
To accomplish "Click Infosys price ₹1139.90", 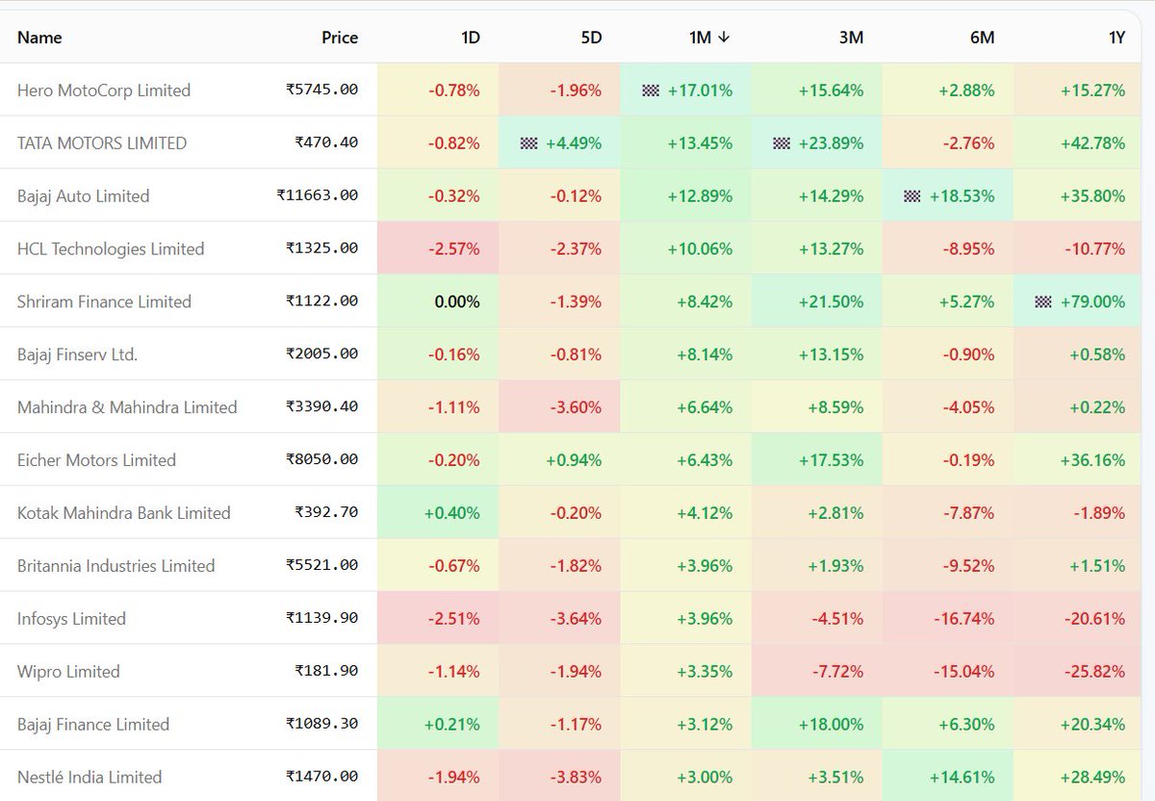I will (322, 619).
